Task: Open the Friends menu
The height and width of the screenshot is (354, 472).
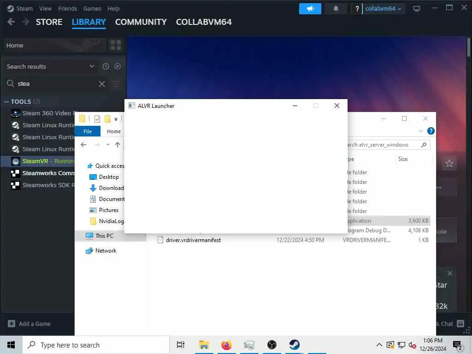Action: [x=67, y=8]
